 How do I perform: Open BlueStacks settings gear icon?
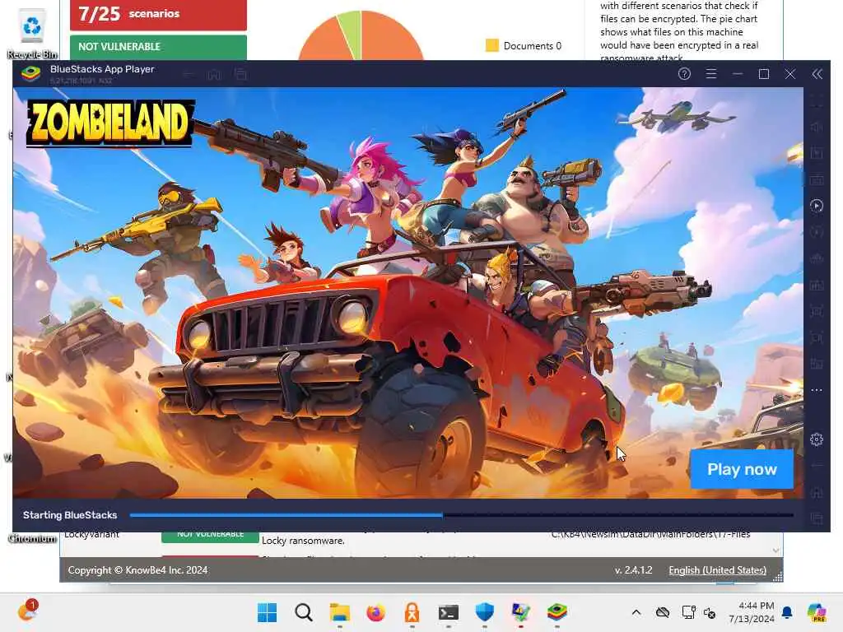click(817, 439)
